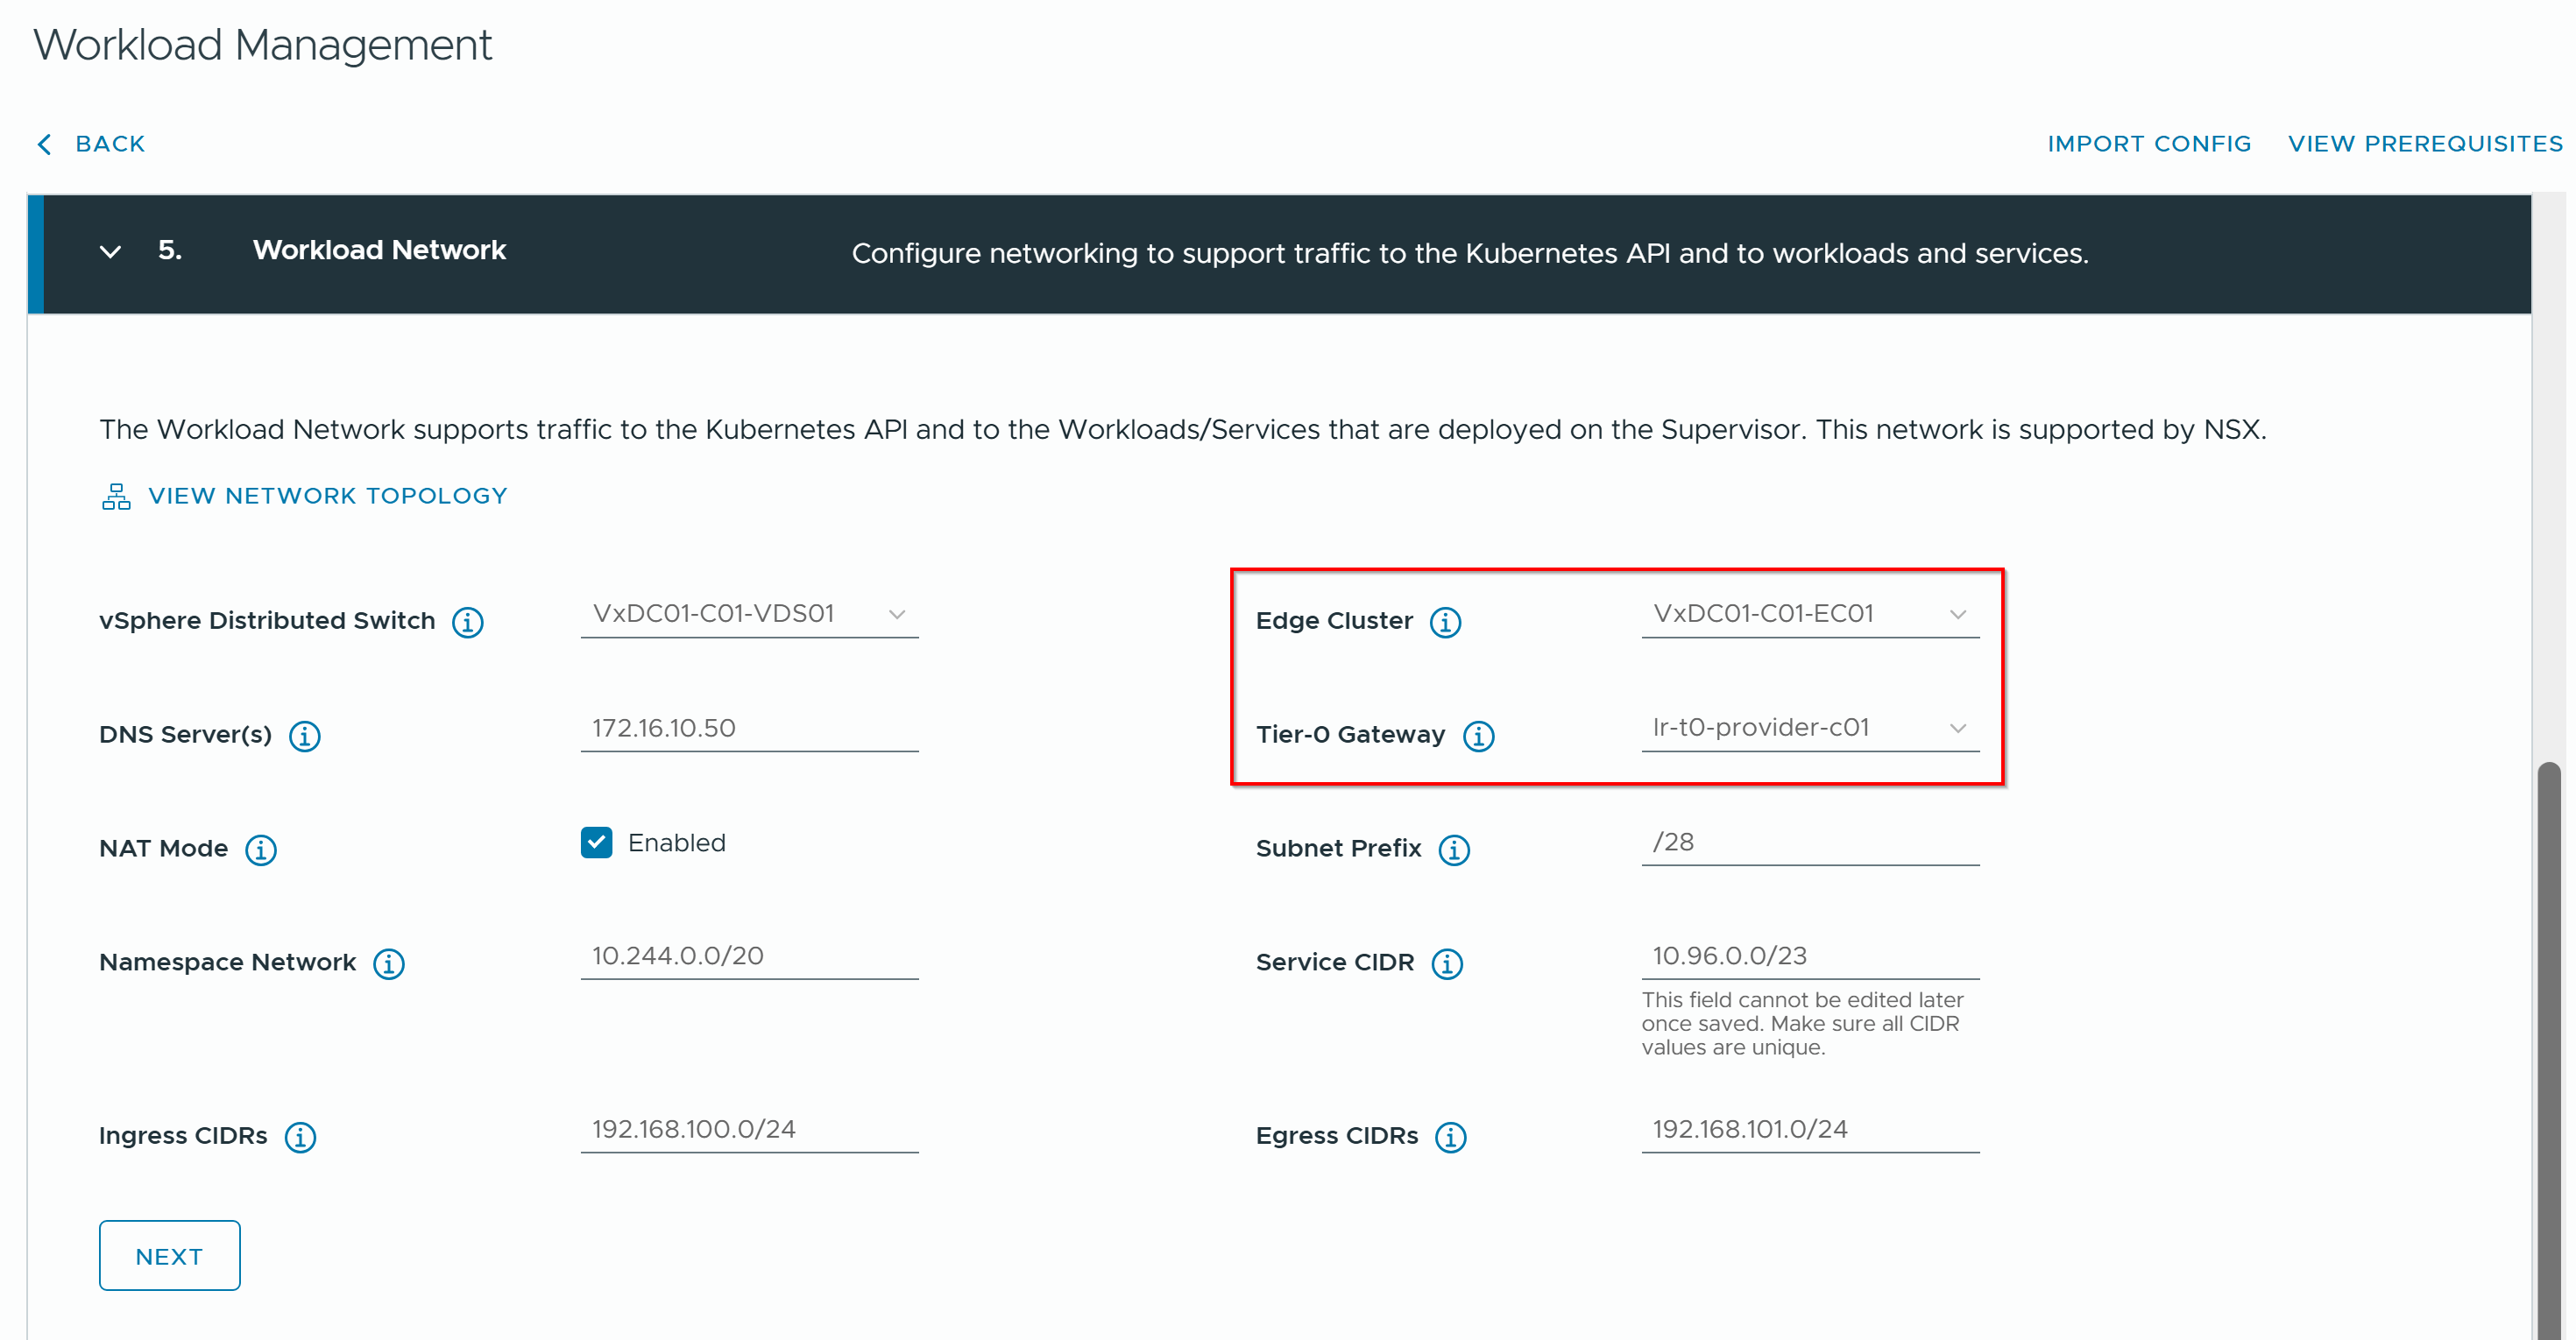The image size is (2576, 1340).
Task: Uncheck the NAT Mode Enabled checkbox
Action: point(597,843)
